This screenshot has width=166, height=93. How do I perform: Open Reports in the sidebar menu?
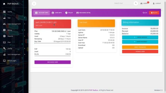[10, 36]
